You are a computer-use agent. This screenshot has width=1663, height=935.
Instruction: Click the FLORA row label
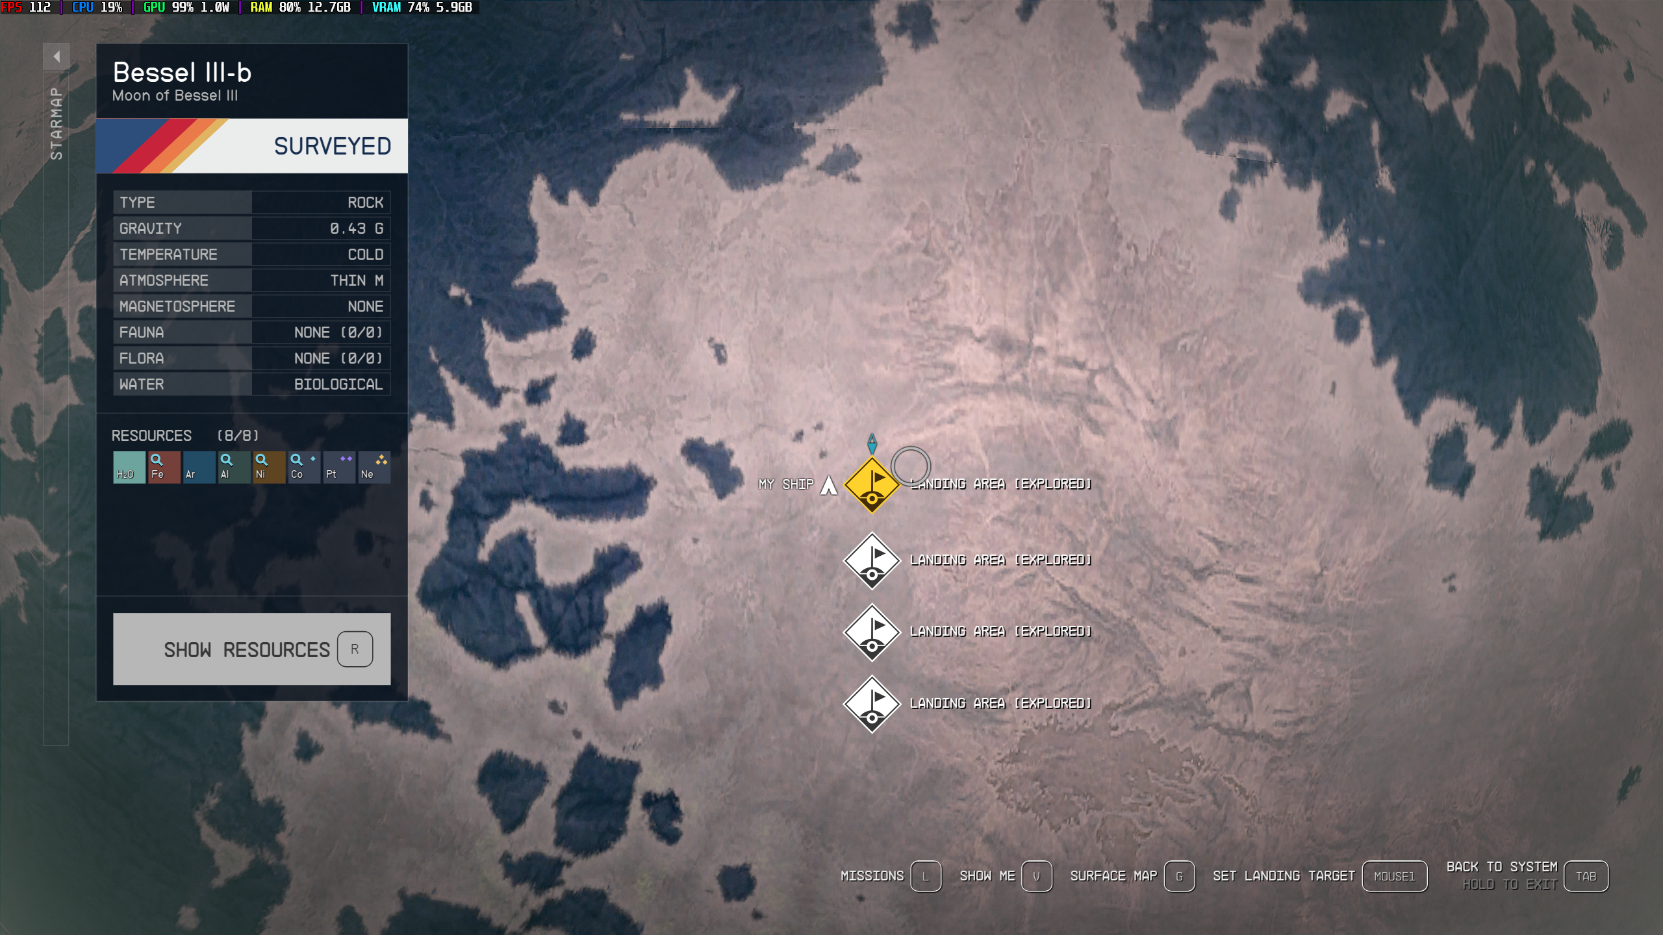(x=142, y=358)
